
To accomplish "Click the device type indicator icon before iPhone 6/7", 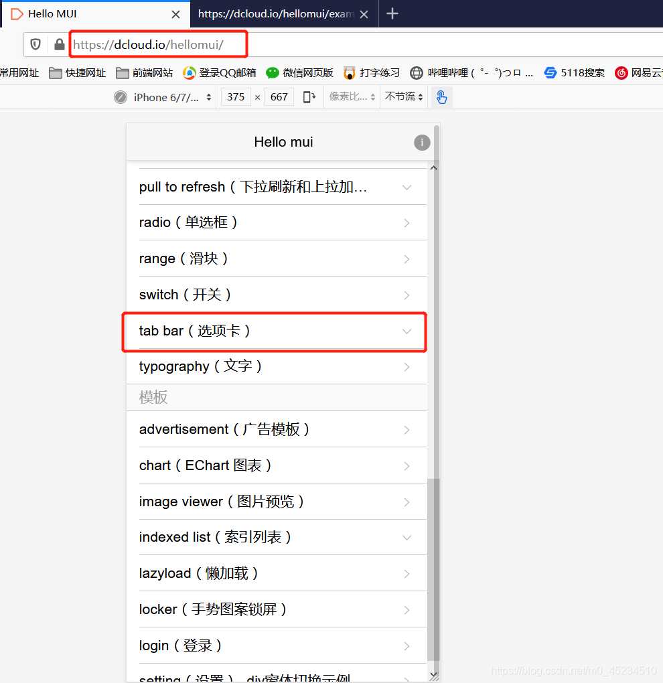I will (x=121, y=97).
